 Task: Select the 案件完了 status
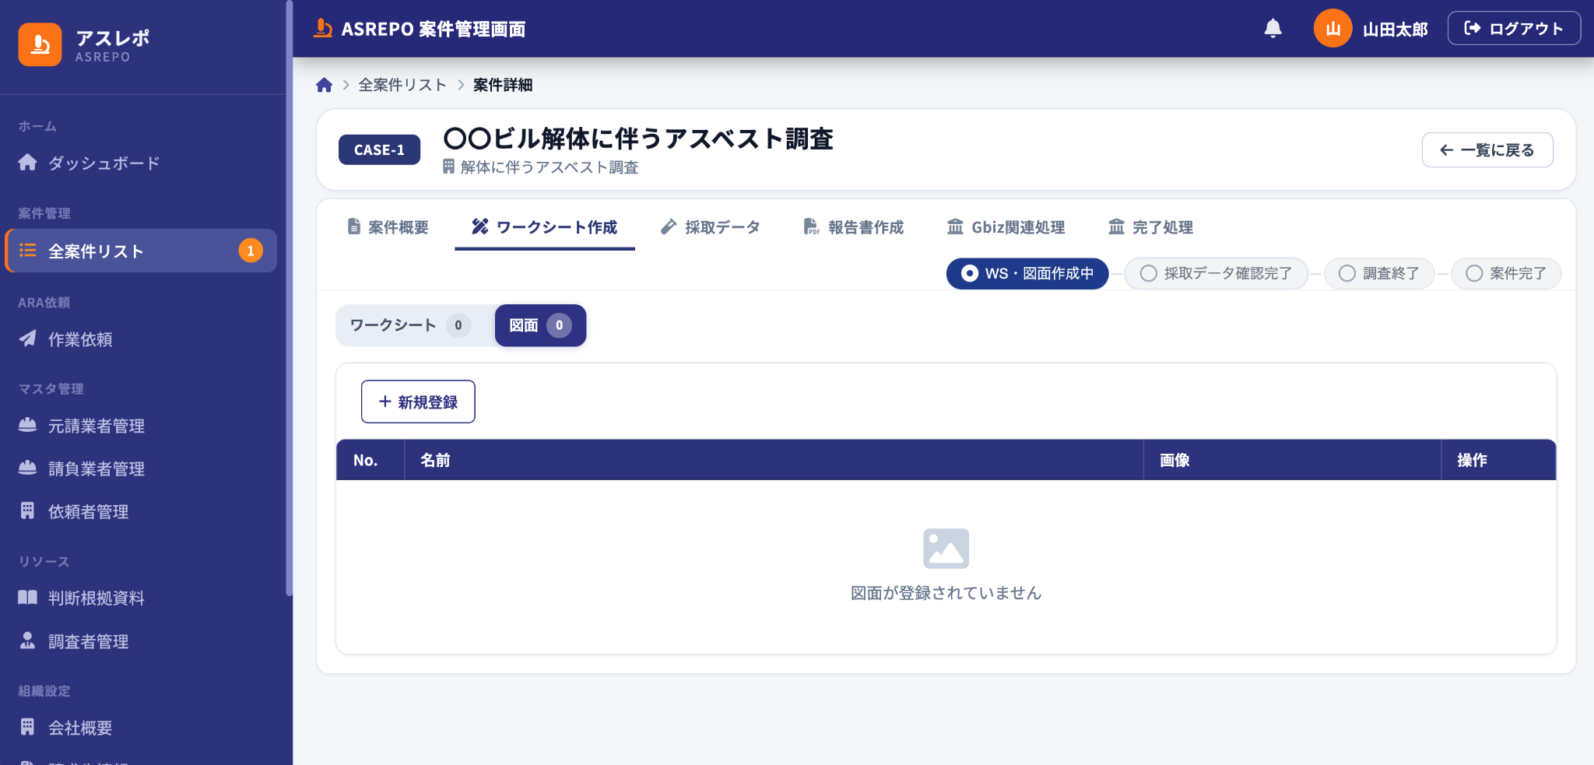[x=1506, y=273]
